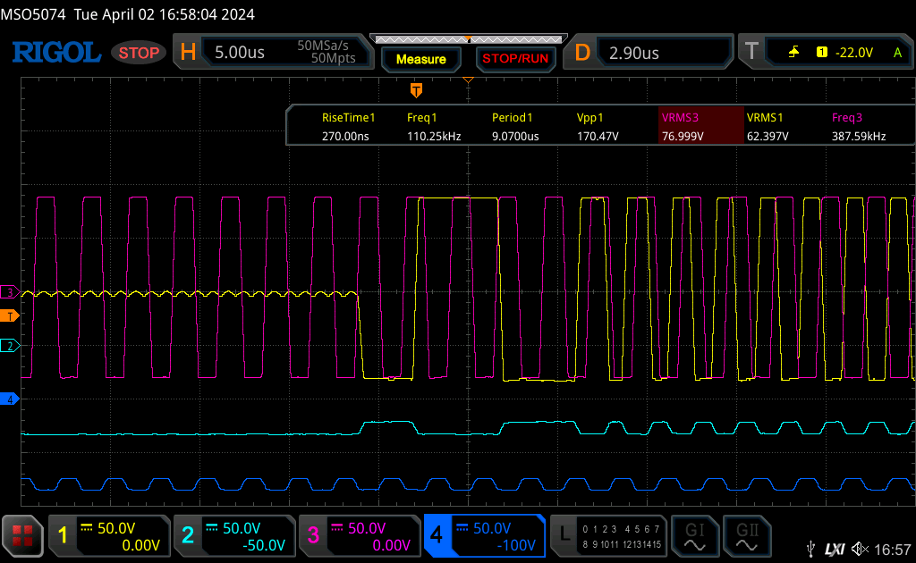Open the logic analyzer L digital channels panel
Viewport: 916px width, 563px height.
click(x=608, y=536)
